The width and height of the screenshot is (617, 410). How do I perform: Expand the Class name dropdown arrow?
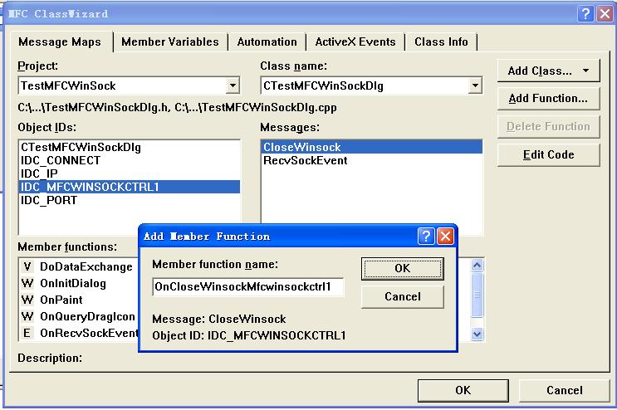[x=475, y=85]
